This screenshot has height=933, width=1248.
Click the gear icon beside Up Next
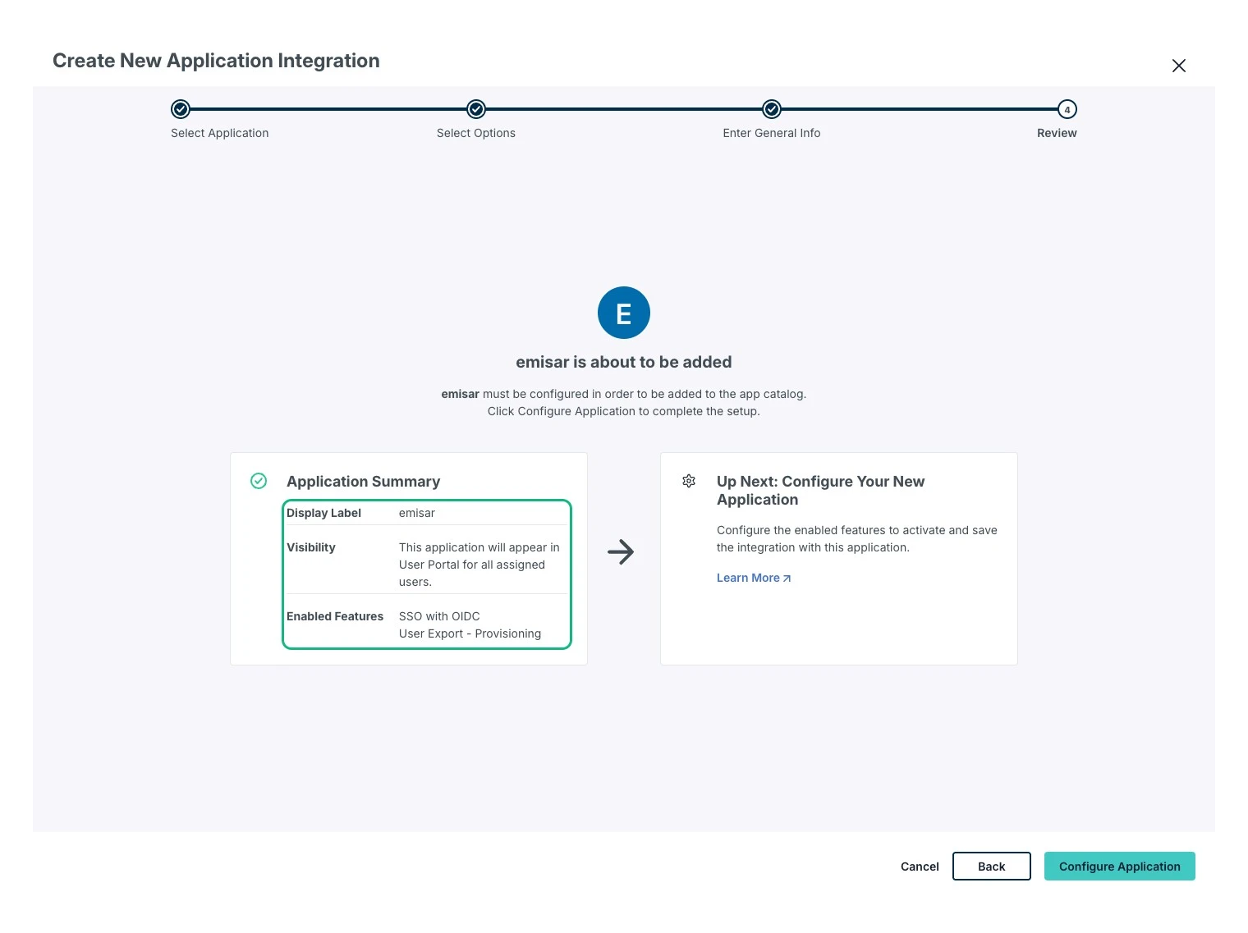pos(689,481)
